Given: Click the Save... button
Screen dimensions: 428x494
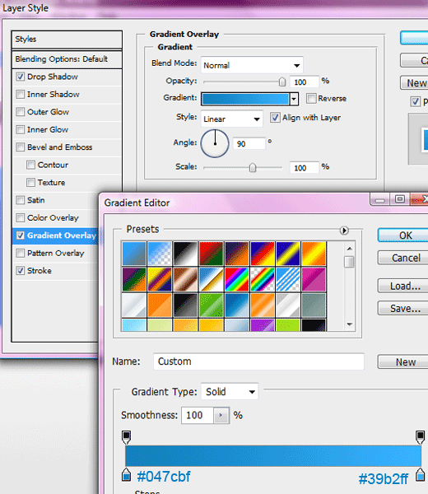Looking at the screenshot, I should coord(403,308).
